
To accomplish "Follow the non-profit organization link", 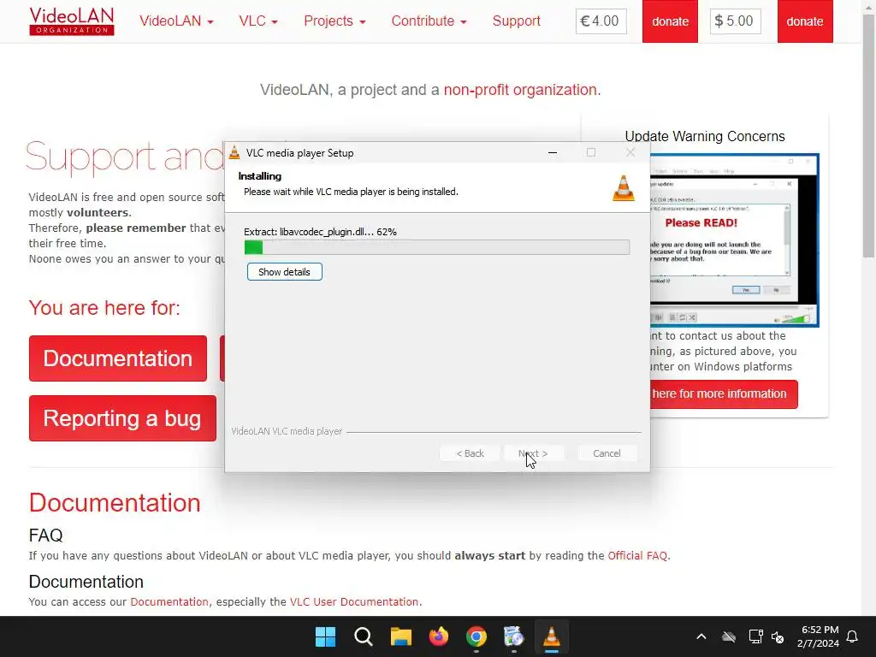I will pos(520,90).
